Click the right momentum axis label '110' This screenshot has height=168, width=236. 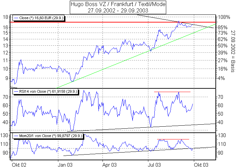[x=222, y=144]
